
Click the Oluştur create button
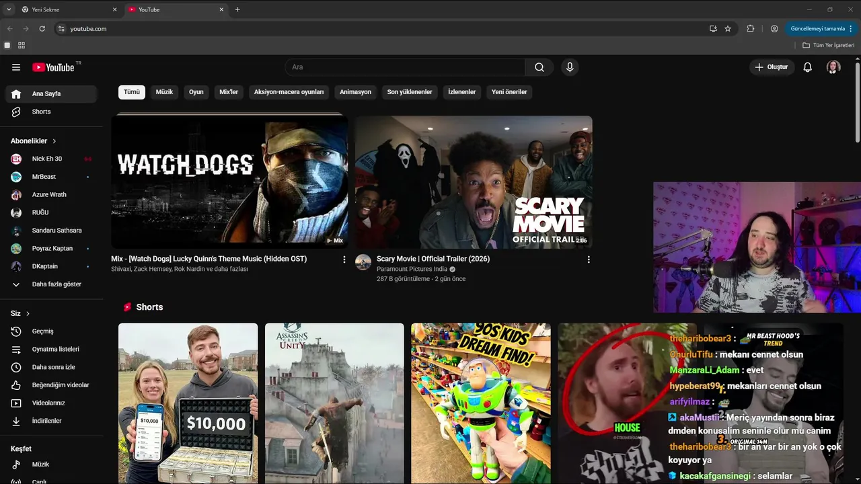pos(772,67)
